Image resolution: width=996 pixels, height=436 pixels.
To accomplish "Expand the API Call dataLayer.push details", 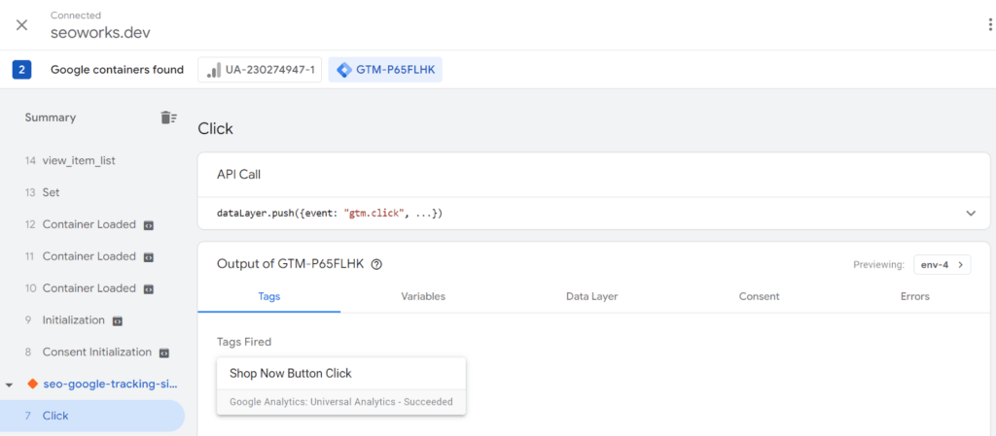I will [x=970, y=213].
